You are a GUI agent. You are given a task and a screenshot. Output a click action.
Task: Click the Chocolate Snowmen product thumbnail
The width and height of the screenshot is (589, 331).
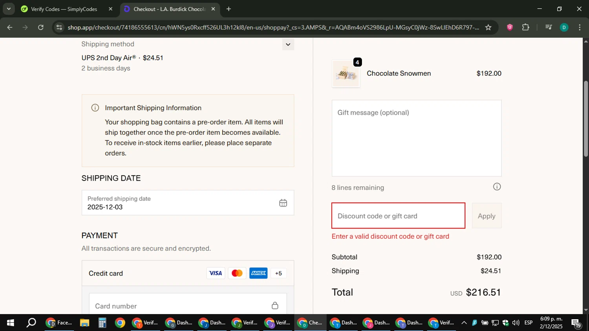click(346, 73)
